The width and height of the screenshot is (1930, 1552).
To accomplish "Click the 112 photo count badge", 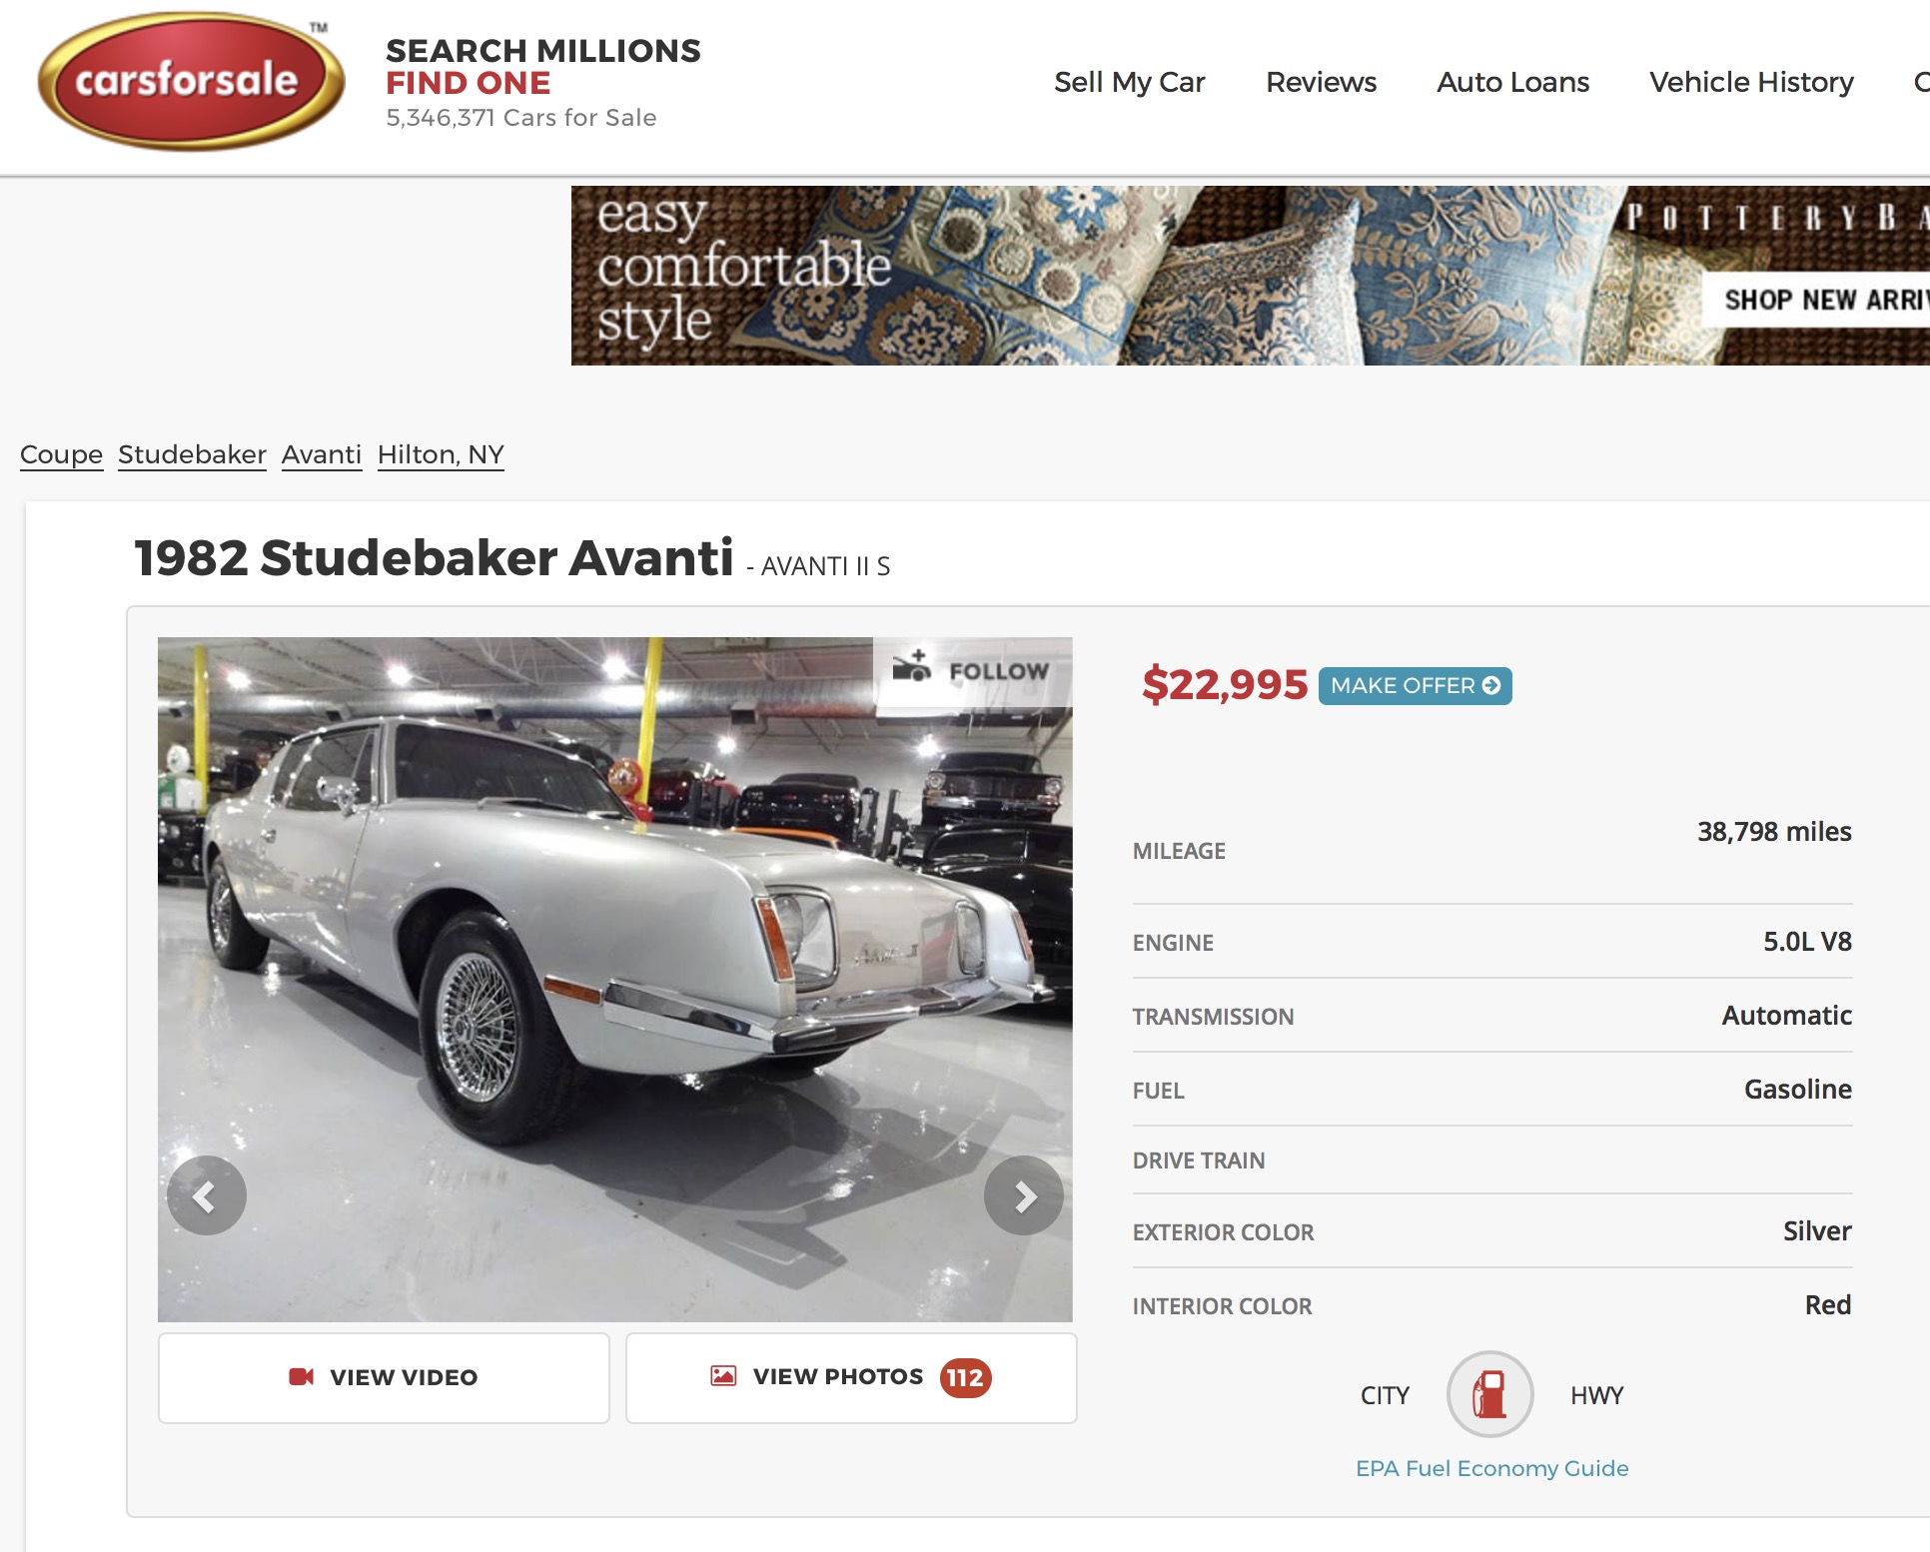I will (x=965, y=1378).
